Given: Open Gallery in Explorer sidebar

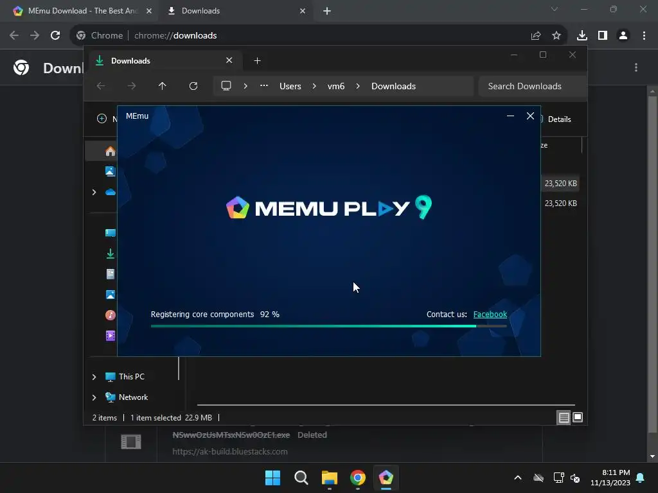Looking at the screenshot, I should (x=111, y=171).
